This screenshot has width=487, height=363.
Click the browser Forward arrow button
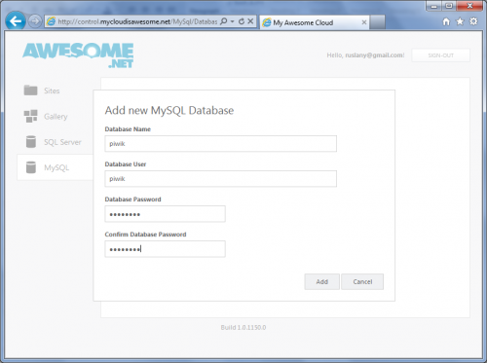click(35, 21)
